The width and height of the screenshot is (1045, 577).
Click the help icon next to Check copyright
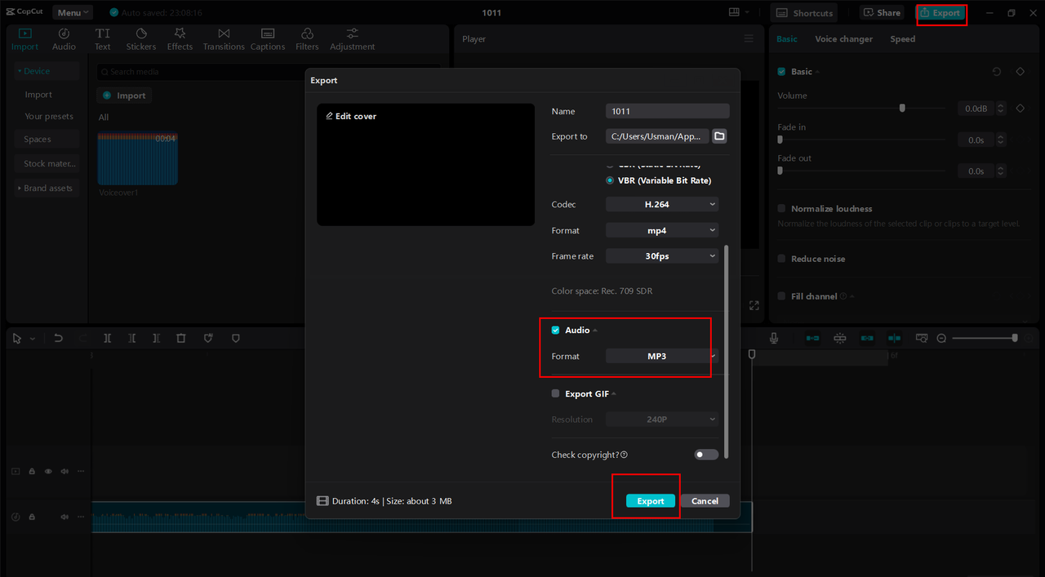(624, 455)
